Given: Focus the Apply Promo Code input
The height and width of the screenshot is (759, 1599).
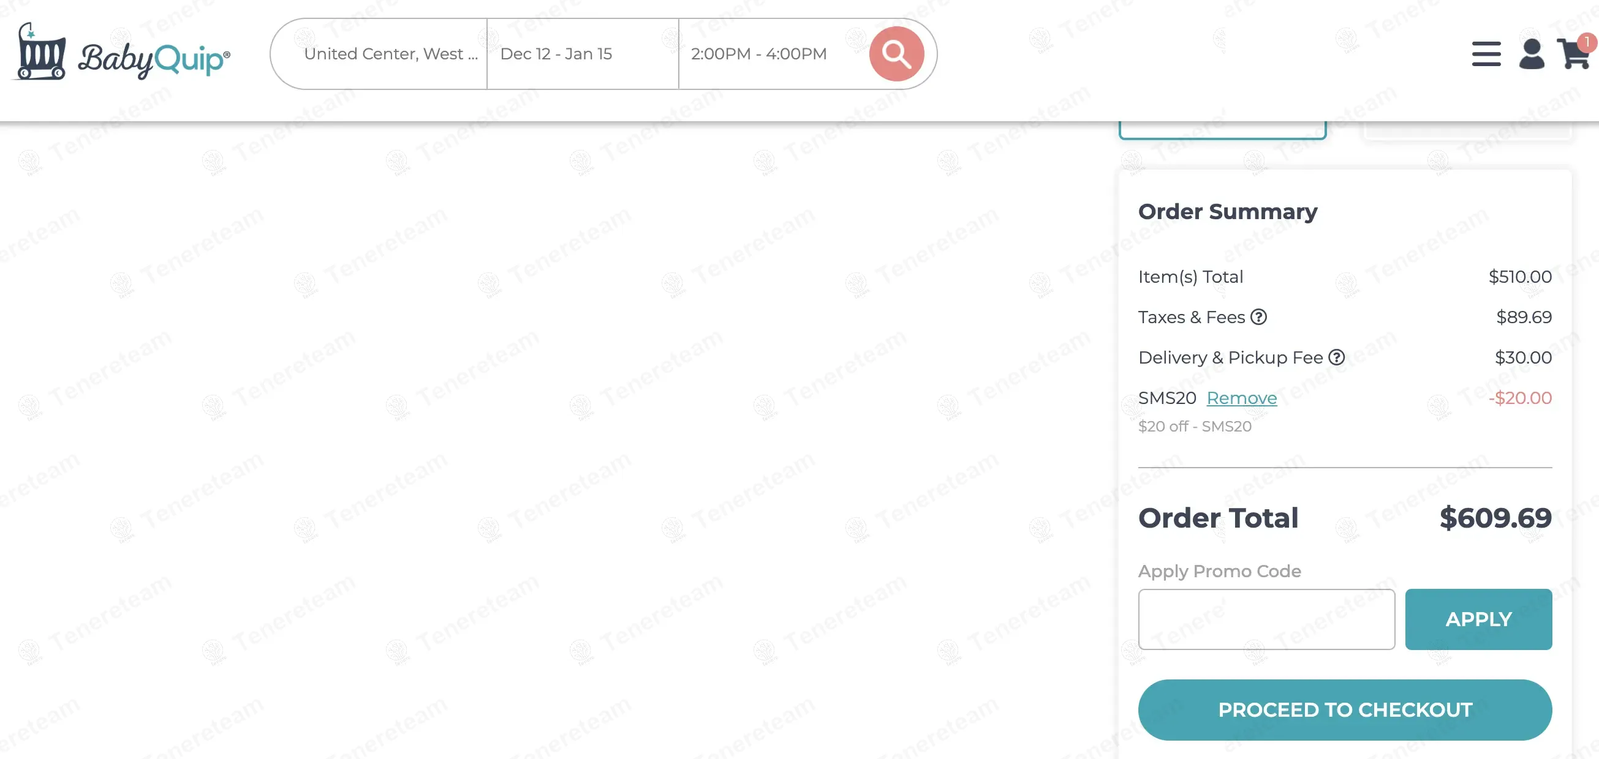Looking at the screenshot, I should point(1266,619).
